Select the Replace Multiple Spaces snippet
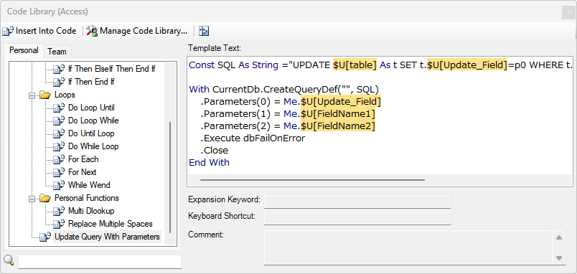This screenshot has height=274, width=577. 111,224
